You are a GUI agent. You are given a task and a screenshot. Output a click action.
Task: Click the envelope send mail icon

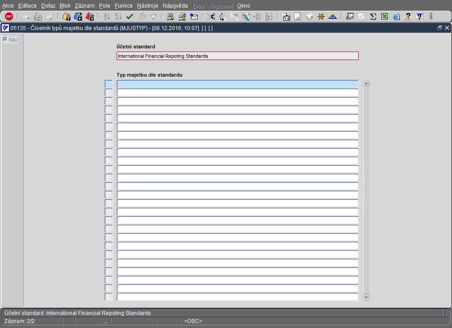[x=194, y=17]
